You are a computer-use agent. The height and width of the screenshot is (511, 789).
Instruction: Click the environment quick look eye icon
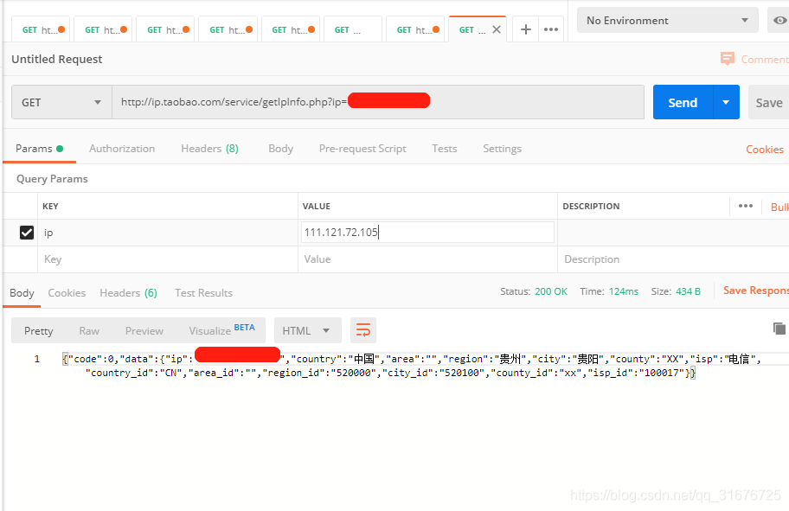tap(779, 21)
